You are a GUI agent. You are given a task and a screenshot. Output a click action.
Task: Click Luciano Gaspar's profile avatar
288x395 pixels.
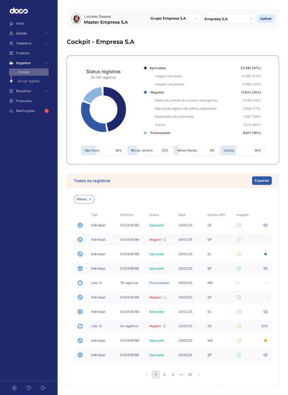[x=76, y=19]
